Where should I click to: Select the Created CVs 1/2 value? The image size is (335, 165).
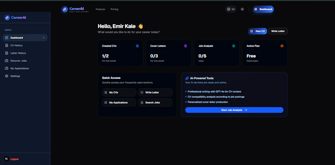pos(106,56)
